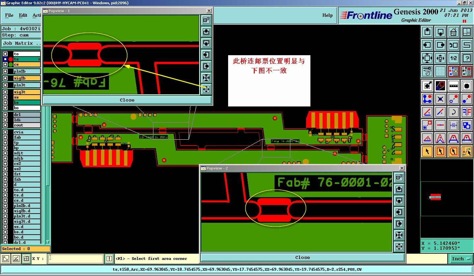Click the X Y coordinate input field
474x276 pixels.
point(76,259)
